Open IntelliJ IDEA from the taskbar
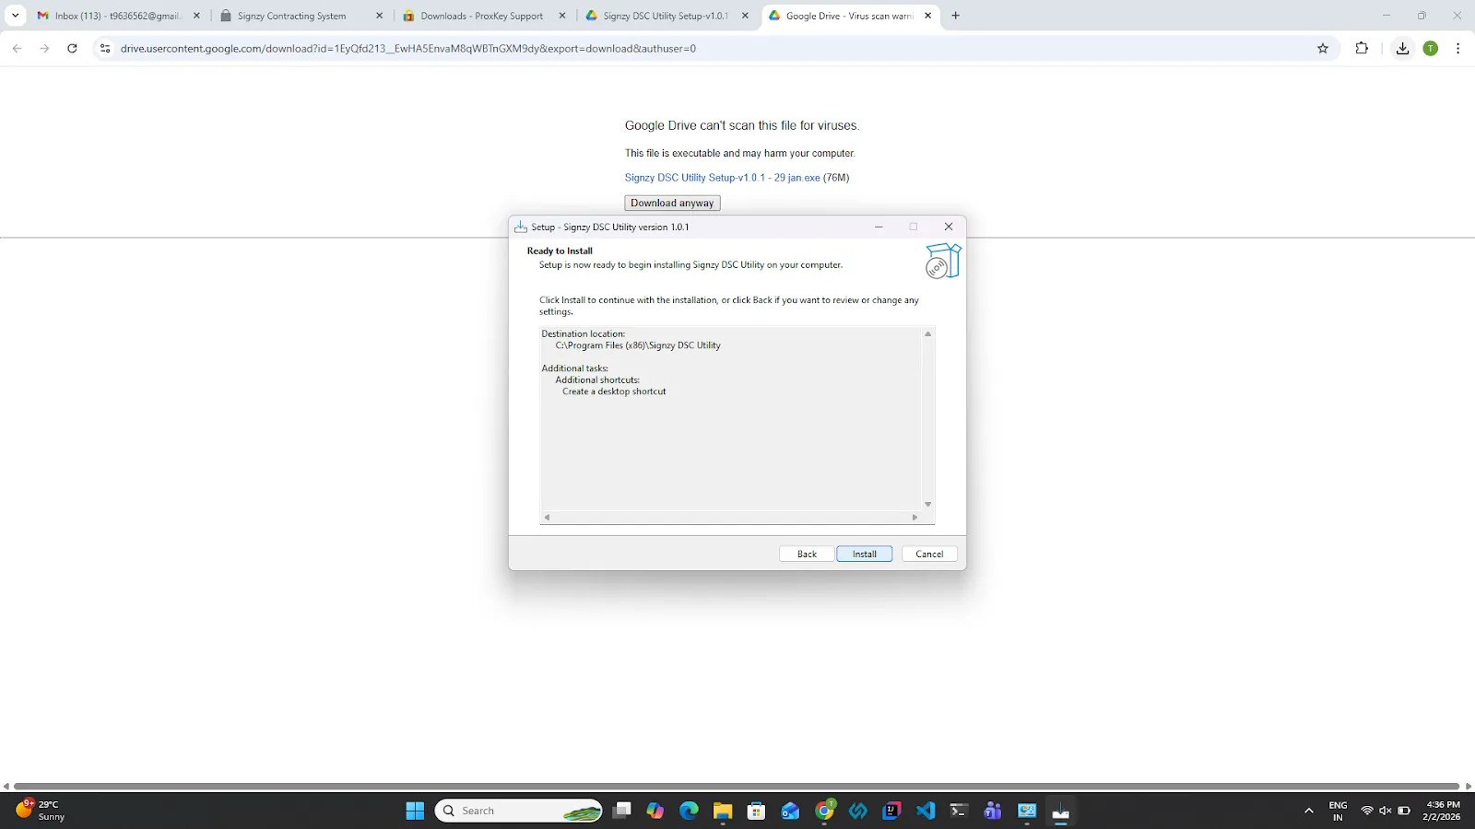This screenshot has height=829, width=1475. pos(891,811)
